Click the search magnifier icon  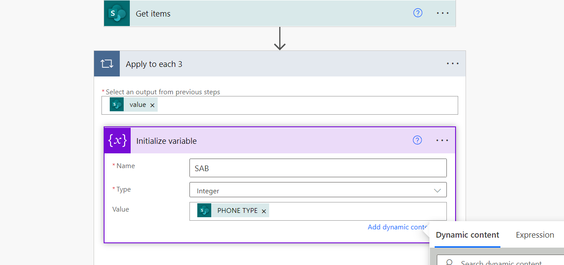[x=449, y=262]
